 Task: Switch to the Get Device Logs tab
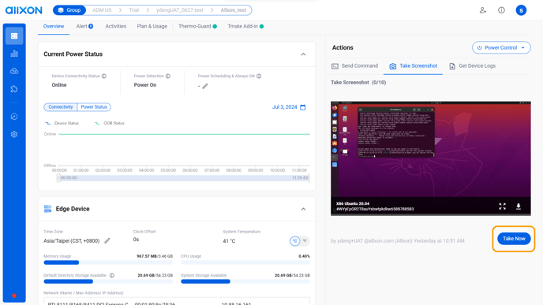pyautogui.click(x=472, y=65)
